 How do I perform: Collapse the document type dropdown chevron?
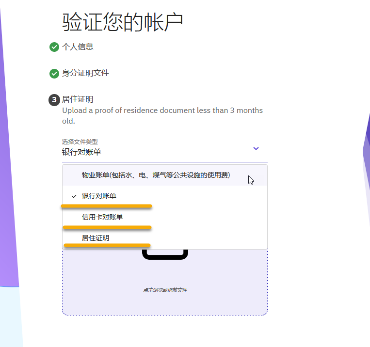tap(256, 148)
